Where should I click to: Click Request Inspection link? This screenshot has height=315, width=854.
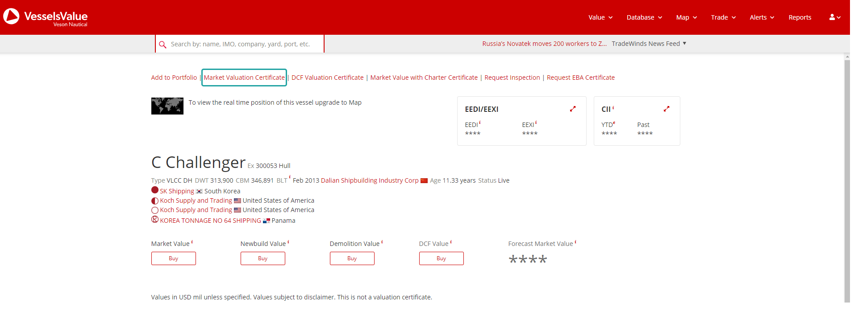click(x=512, y=78)
